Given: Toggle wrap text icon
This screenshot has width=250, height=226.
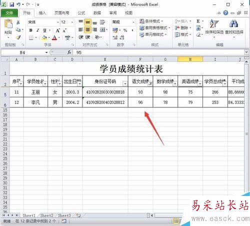Looking at the screenshot, I should point(102,22).
